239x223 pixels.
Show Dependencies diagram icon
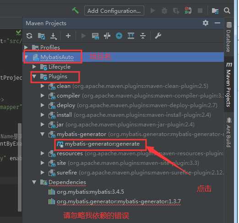(131, 36)
